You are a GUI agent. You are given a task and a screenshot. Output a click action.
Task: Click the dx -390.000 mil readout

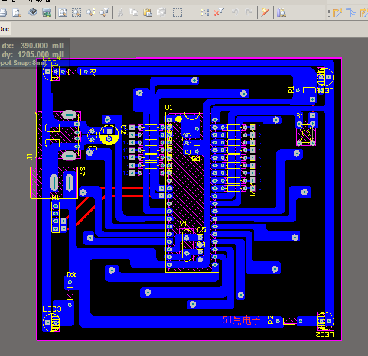click(32, 46)
